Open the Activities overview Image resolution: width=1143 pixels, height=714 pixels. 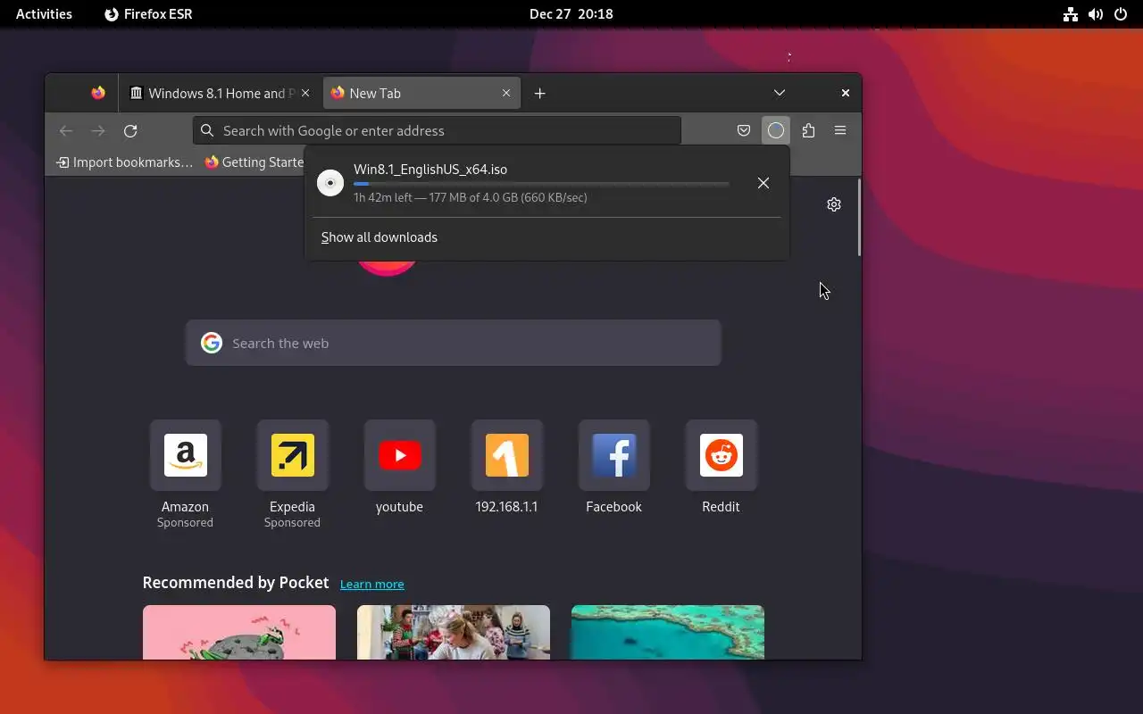44,13
